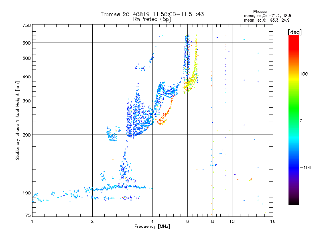Image resolution: width=321 pixels, height=241 pixels.
Task: Click the orange-red trace cluster near 250 km
Action: (163, 118)
